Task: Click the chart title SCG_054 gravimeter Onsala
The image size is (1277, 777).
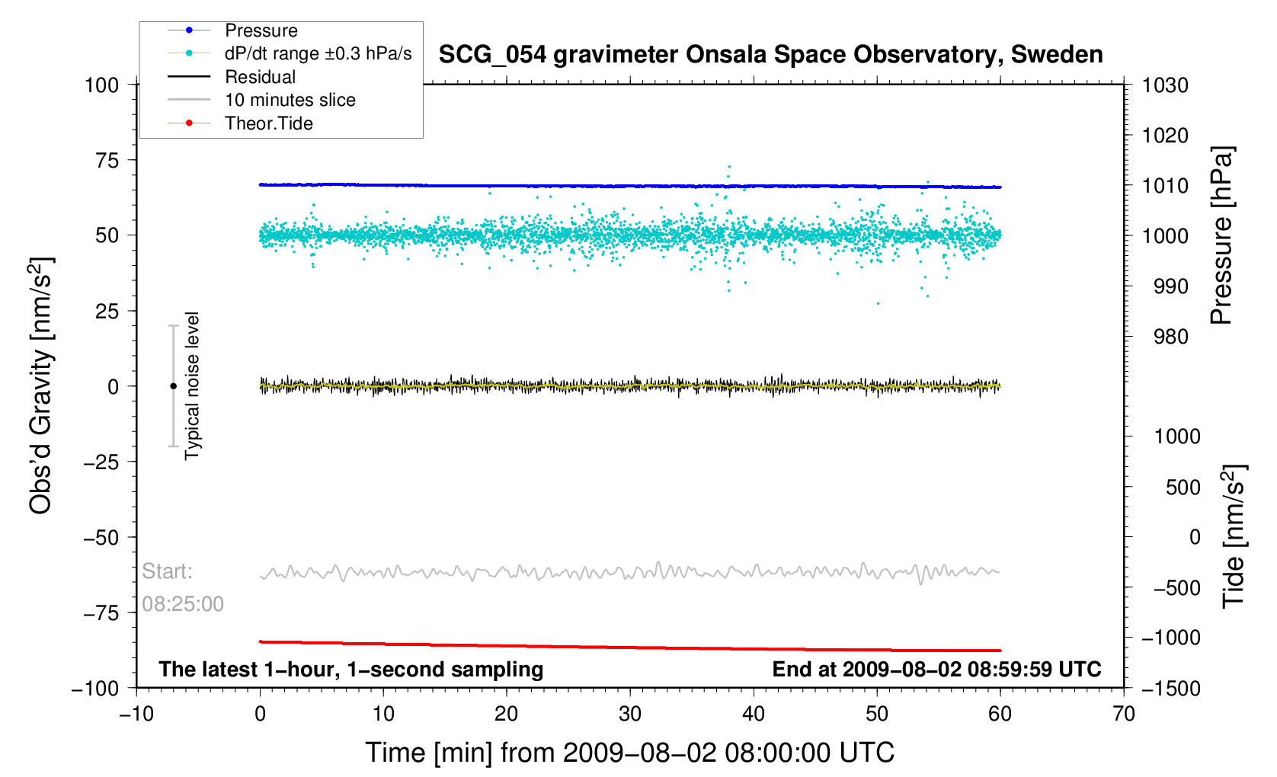Action: coord(770,55)
